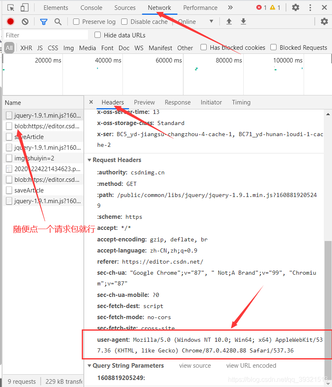Open the Preview detail tab
This screenshot has width=332, height=387.
pos(144,102)
